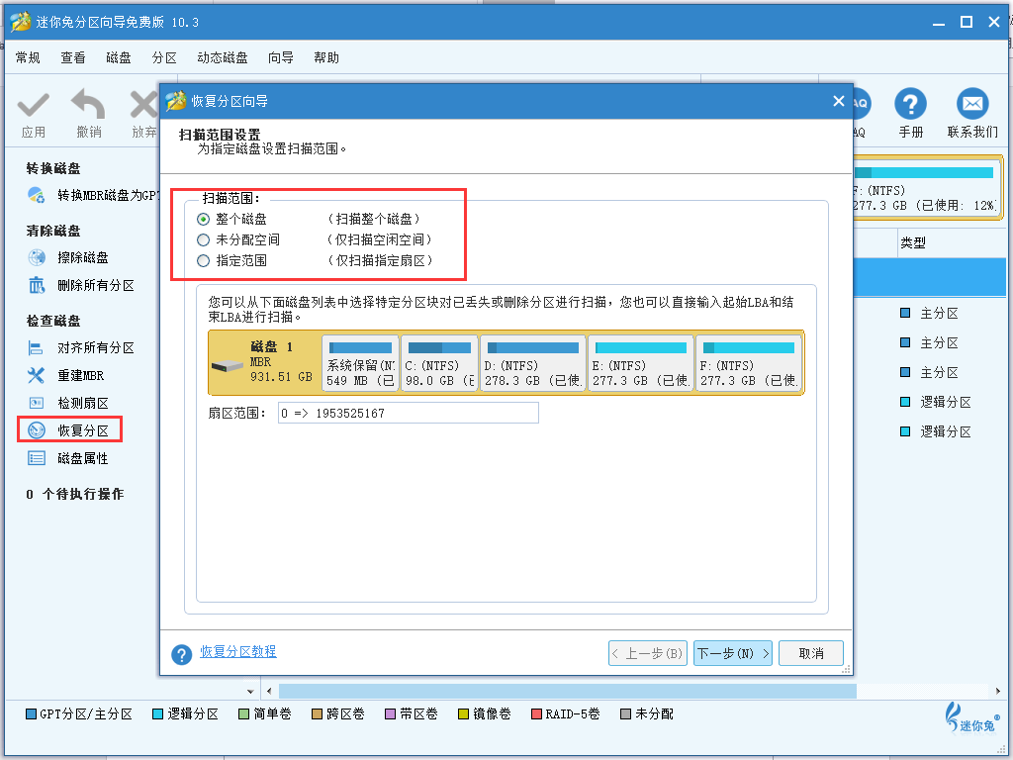Click the disk drive icon of 磁盘 1
The width and height of the screenshot is (1013, 760).
click(x=227, y=366)
